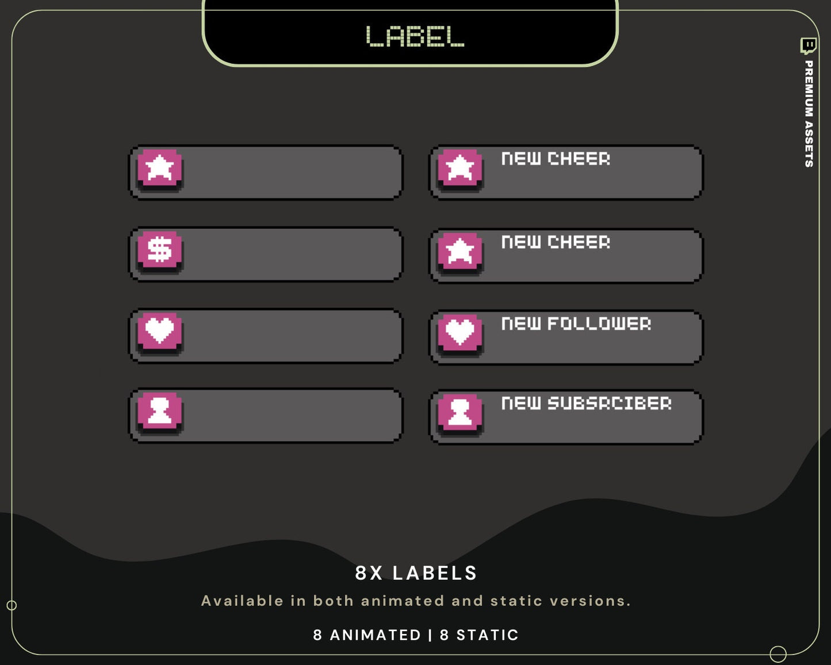Click the star icon on the topmost New Cheer label
Screen dimensions: 831x665
click(460, 168)
